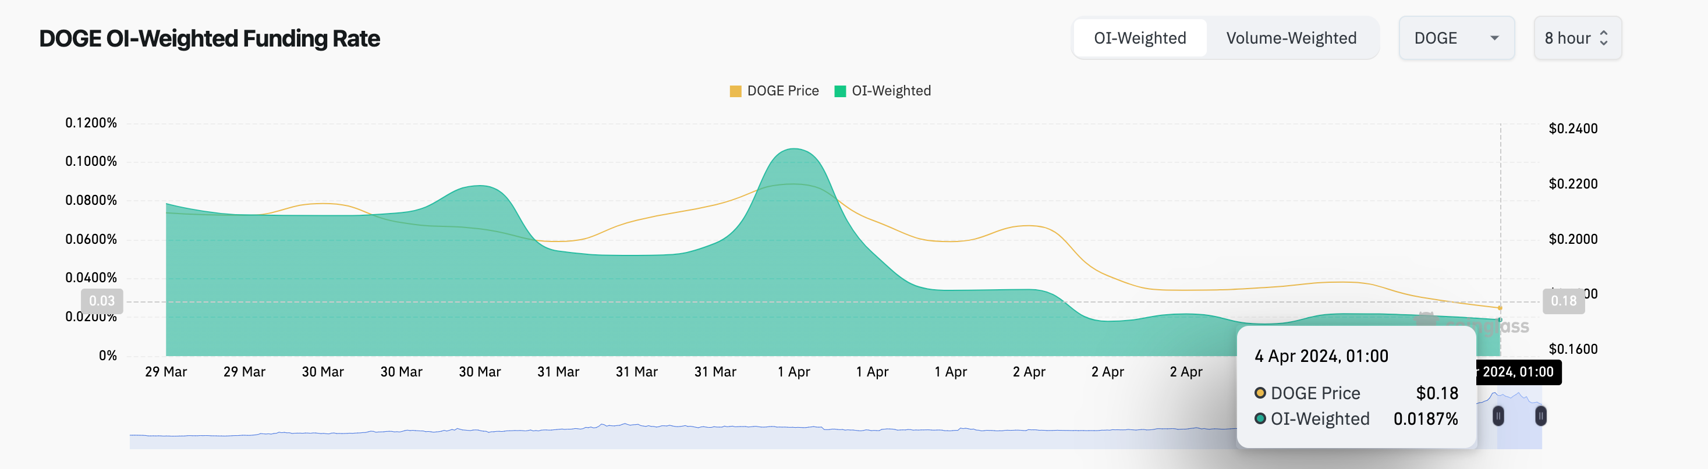This screenshot has height=469, width=1708.
Task: Click the tooltip OI-Weighted value 0.0187%
Action: point(1426,420)
